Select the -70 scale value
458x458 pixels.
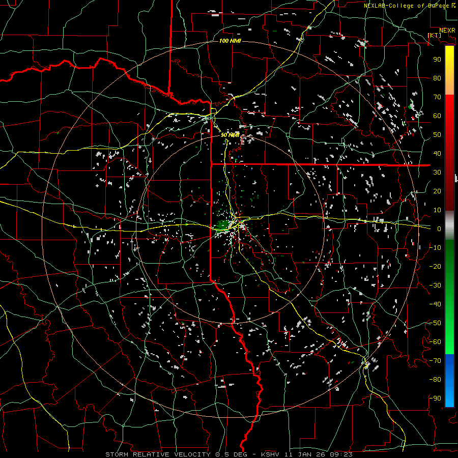coord(435,361)
